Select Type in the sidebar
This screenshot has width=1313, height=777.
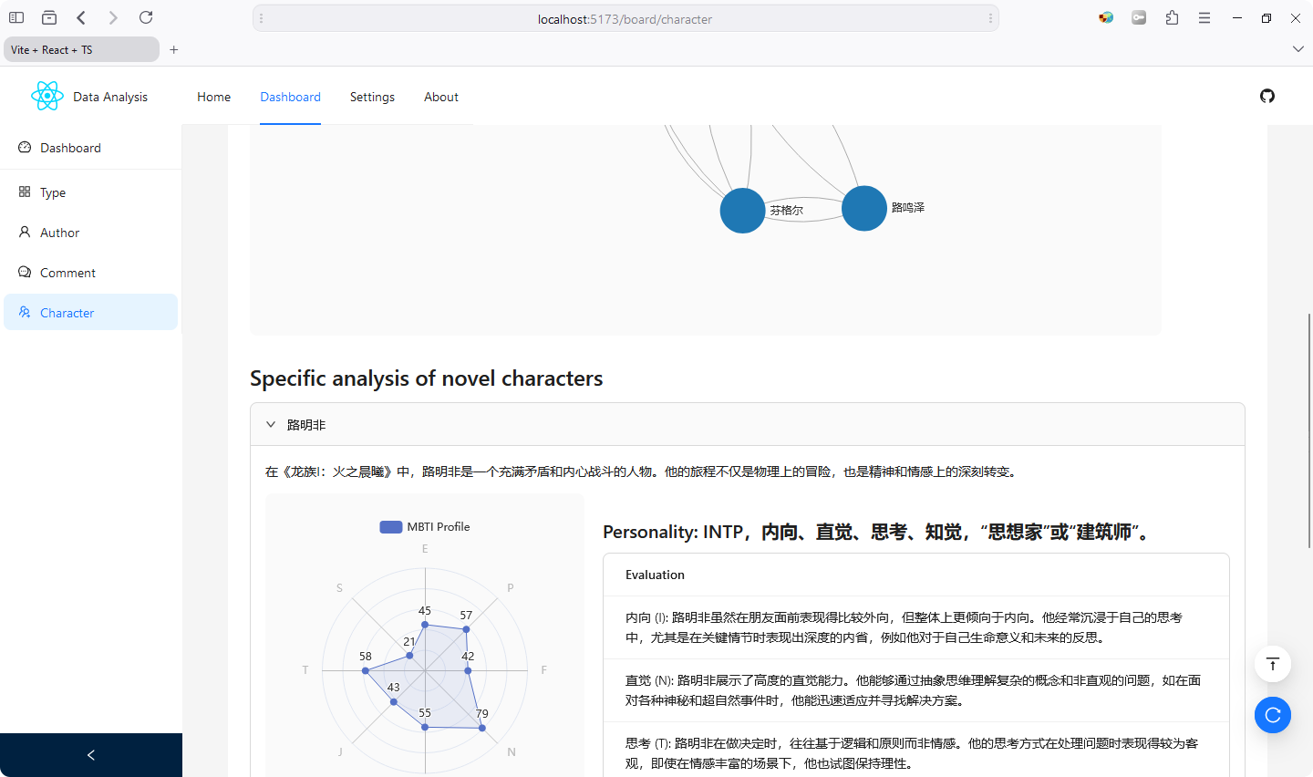click(x=91, y=192)
